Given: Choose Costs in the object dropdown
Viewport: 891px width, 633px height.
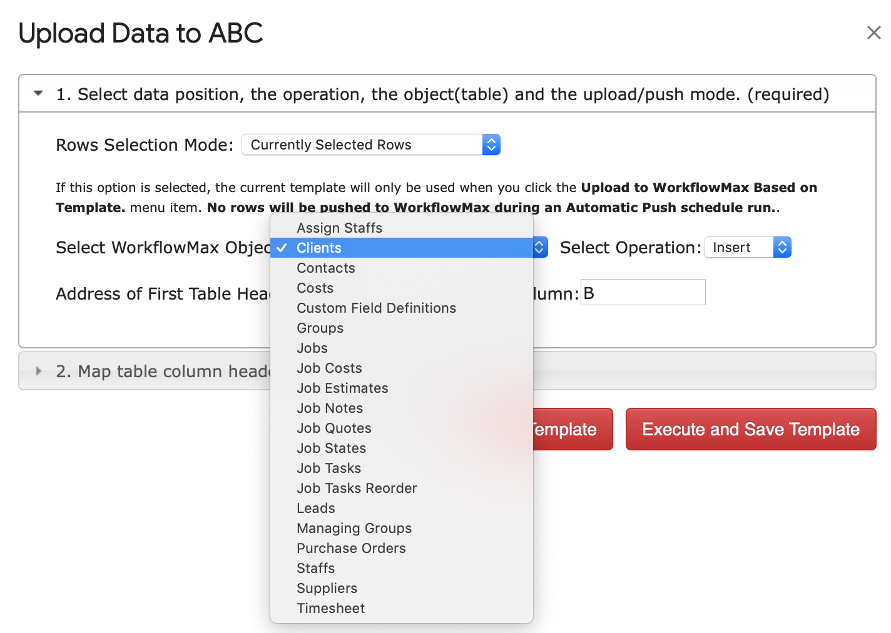Looking at the screenshot, I should tap(402, 288).
